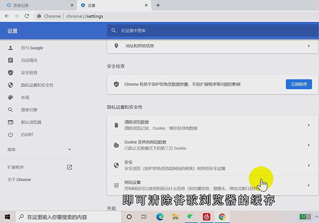This screenshot has width=319, height=223.
Task: Open Cortana circle icon on taskbar
Action: click(x=129, y=217)
